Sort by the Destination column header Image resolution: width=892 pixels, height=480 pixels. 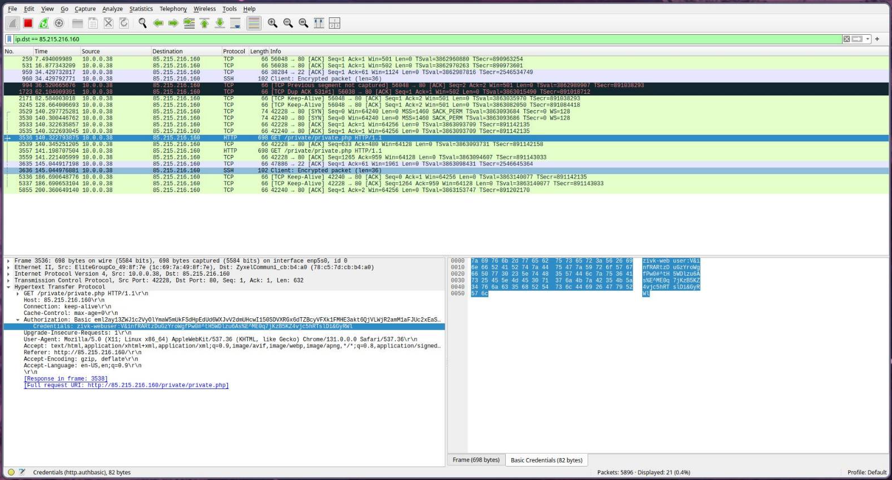click(x=185, y=51)
